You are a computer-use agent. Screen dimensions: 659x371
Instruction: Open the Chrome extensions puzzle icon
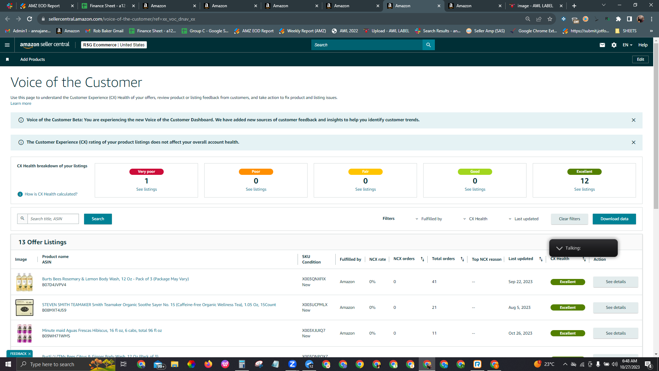(x=618, y=19)
